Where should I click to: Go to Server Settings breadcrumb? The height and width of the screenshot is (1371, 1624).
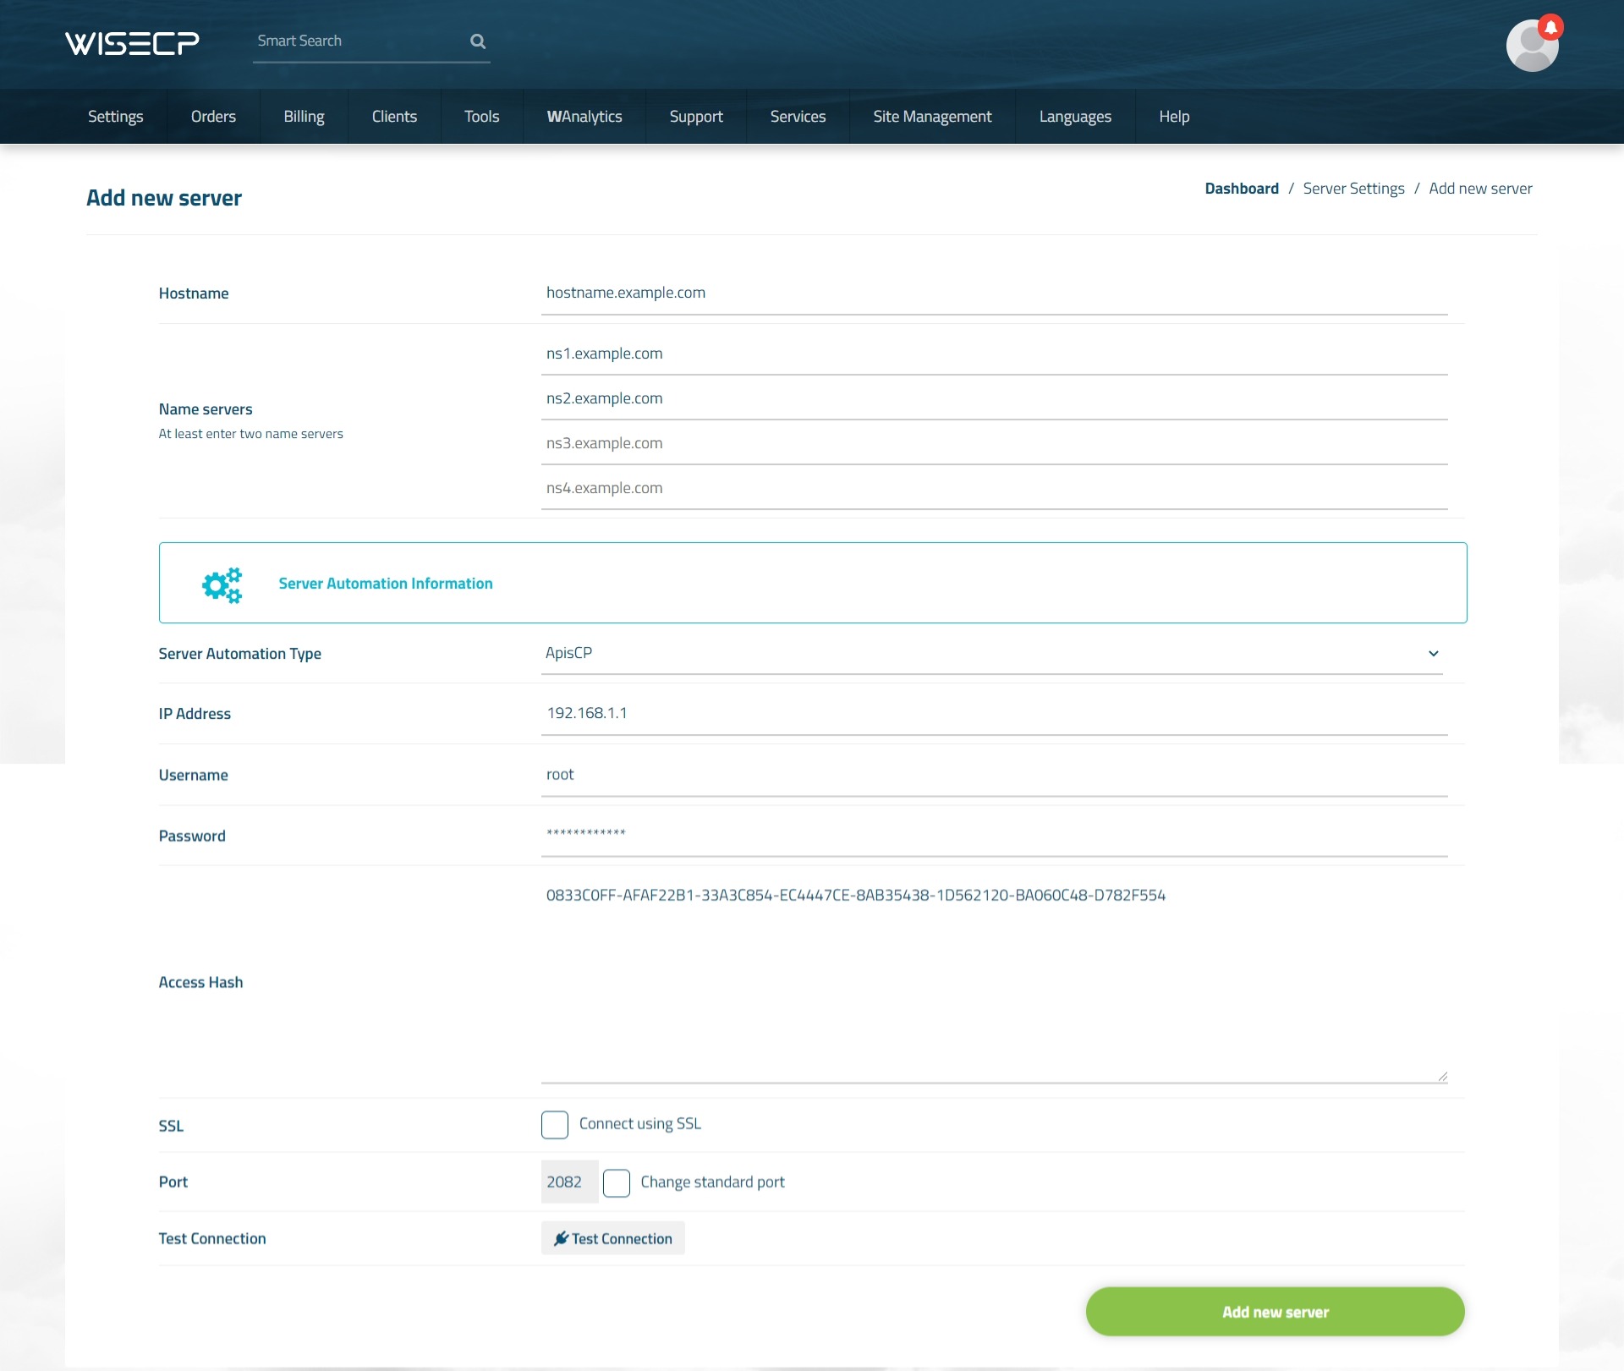(x=1353, y=189)
